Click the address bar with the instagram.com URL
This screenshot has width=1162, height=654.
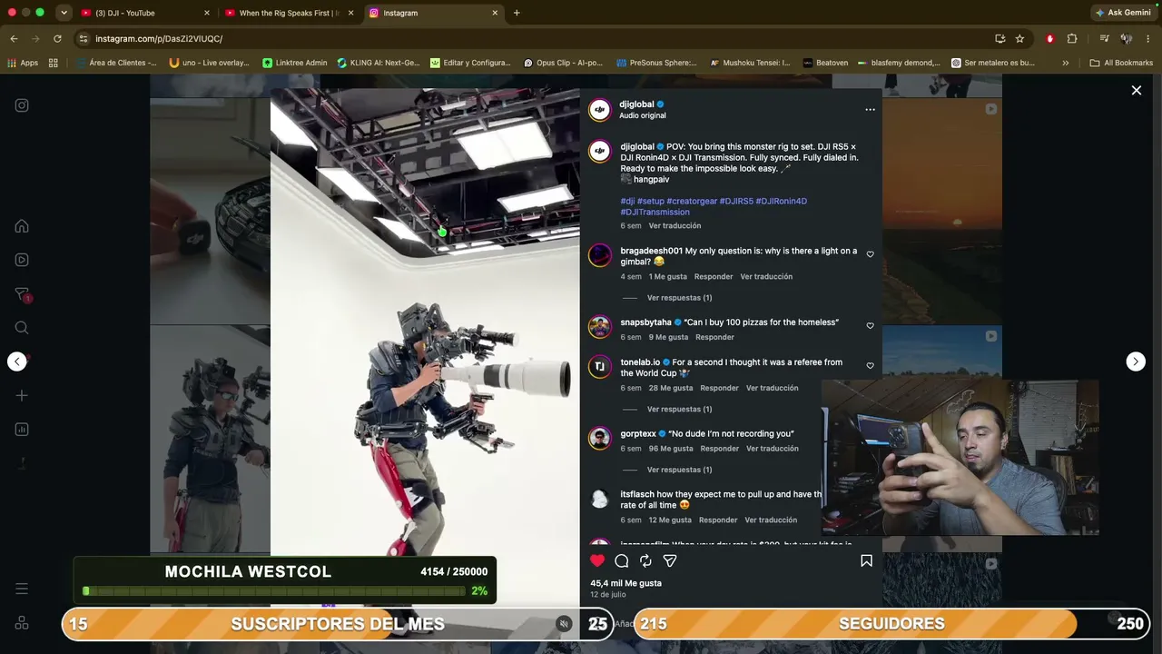536,39
